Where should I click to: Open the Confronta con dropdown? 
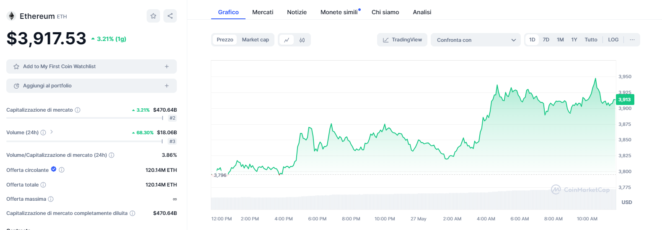476,40
